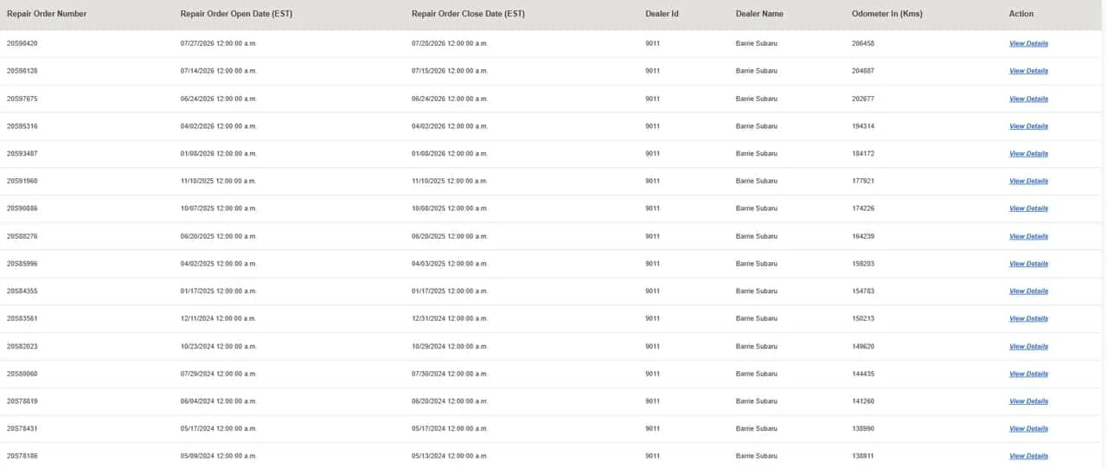View details for order opened 05/09/2024
Viewport: 1107px width, 468px height.
1028,456
